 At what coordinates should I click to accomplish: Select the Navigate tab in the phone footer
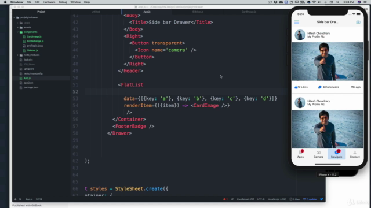[336, 154]
